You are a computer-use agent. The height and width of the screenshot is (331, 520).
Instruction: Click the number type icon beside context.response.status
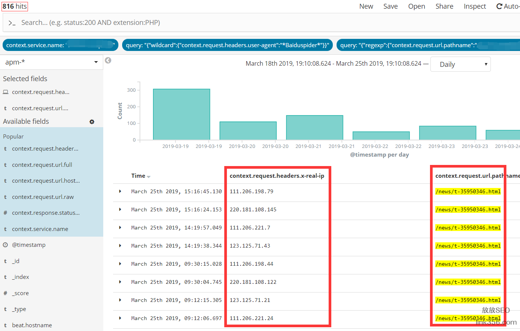(x=5, y=213)
